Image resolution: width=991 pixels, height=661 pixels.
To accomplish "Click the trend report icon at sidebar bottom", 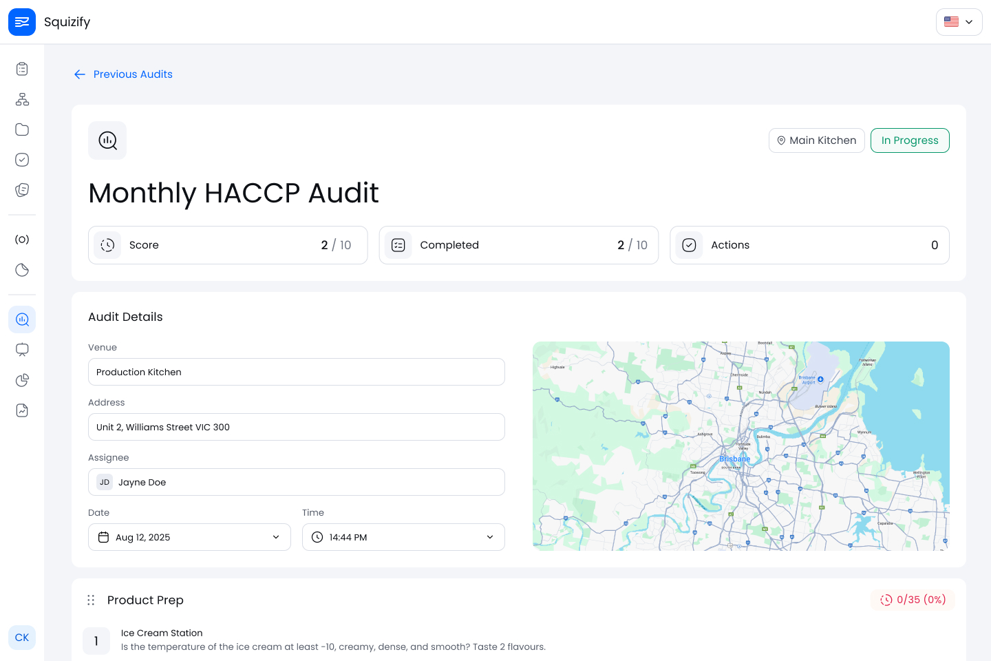I will point(21,410).
